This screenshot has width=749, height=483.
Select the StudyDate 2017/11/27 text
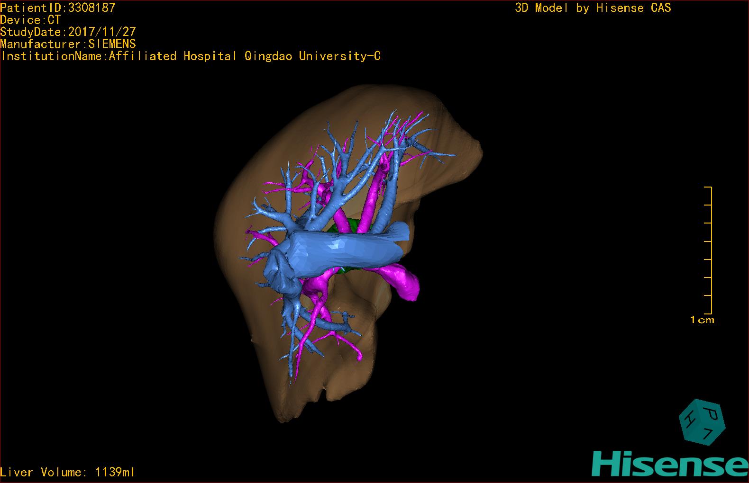click(68, 32)
